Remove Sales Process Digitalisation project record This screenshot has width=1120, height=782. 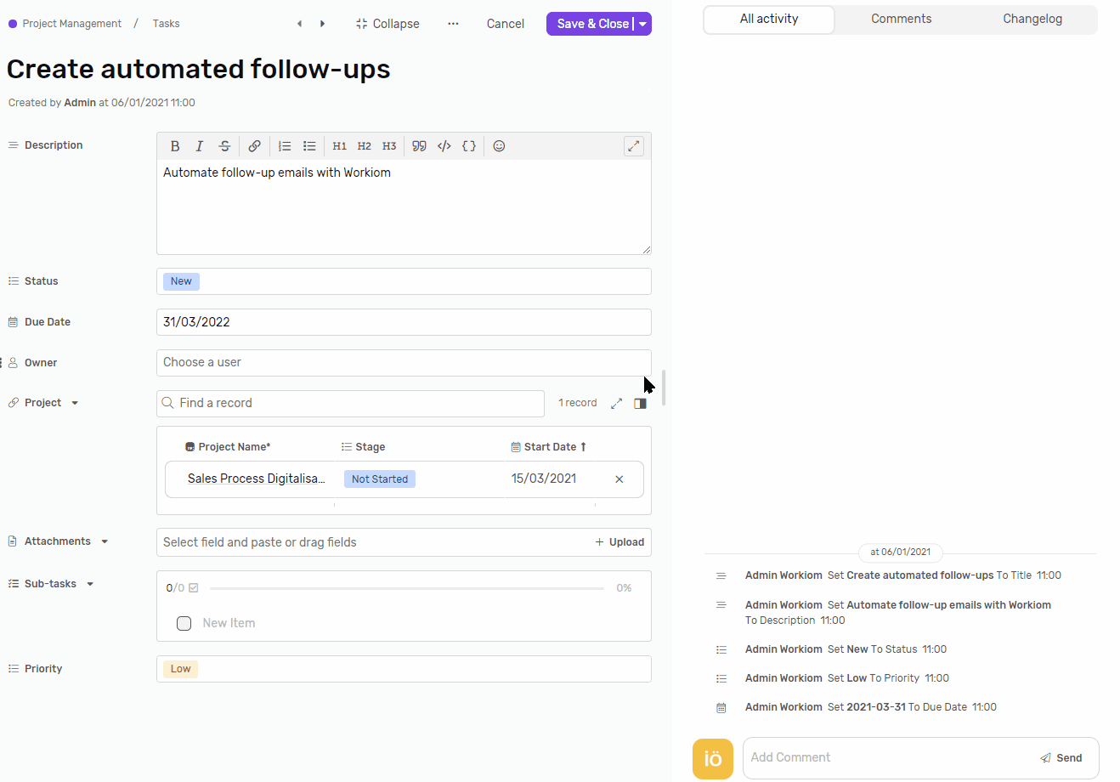[x=619, y=479]
